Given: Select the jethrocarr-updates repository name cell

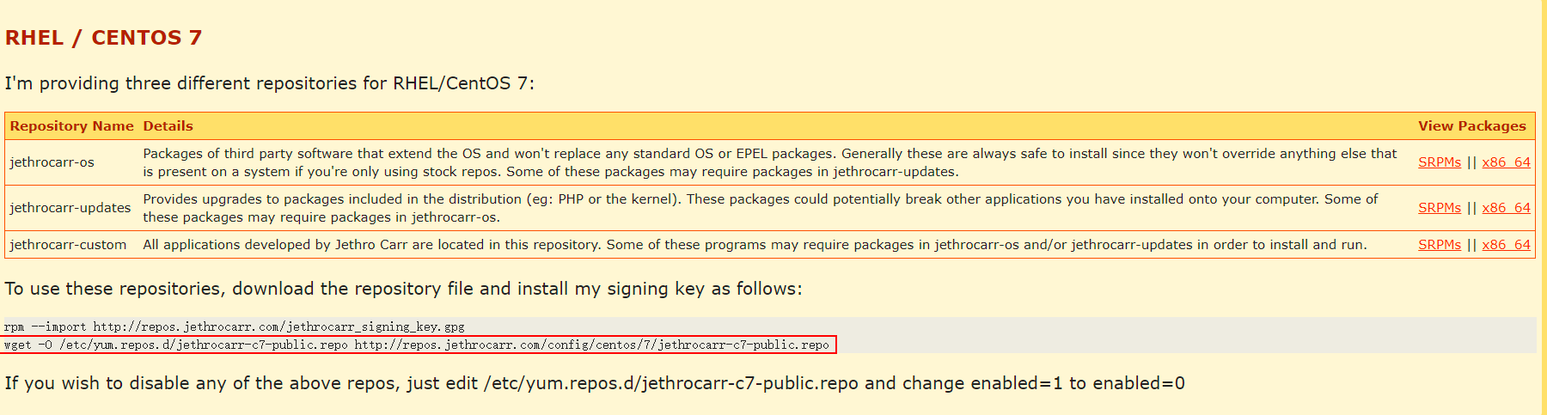Looking at the screenshot, I should click(72, 208).
